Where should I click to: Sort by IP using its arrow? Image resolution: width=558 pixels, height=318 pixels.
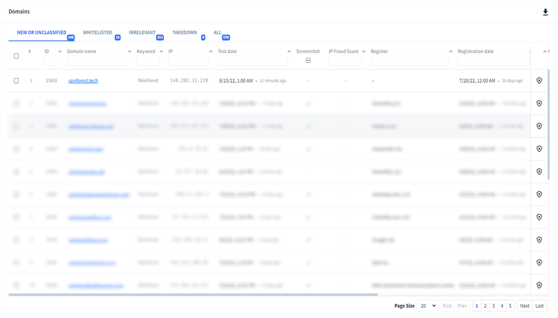click(211, 51)
